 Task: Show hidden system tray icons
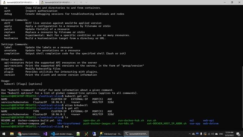tap(190, 134)
